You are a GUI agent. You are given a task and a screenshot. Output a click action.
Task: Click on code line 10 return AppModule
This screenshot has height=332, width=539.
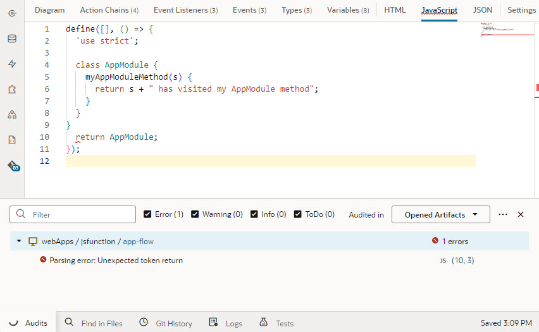point(116,137)
